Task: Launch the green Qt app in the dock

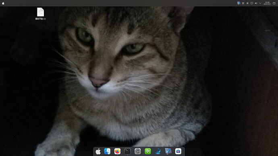Action: pos(148,151)
